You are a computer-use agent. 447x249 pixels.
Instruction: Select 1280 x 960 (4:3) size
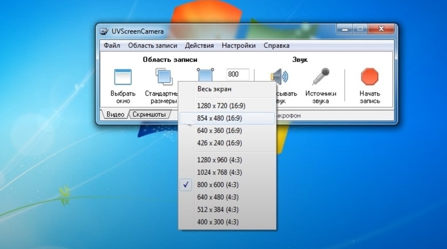(x=227, y=160)
